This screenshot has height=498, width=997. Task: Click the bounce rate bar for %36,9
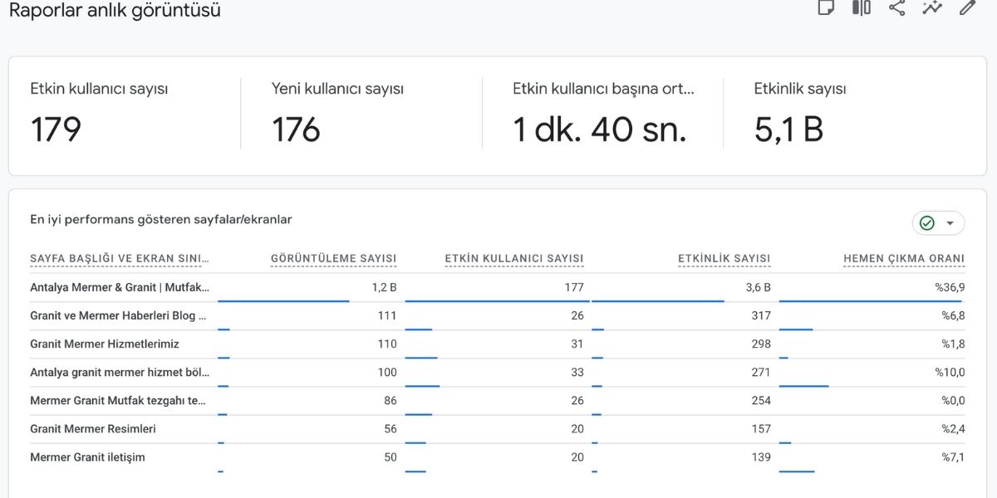[x=870, y=301]
